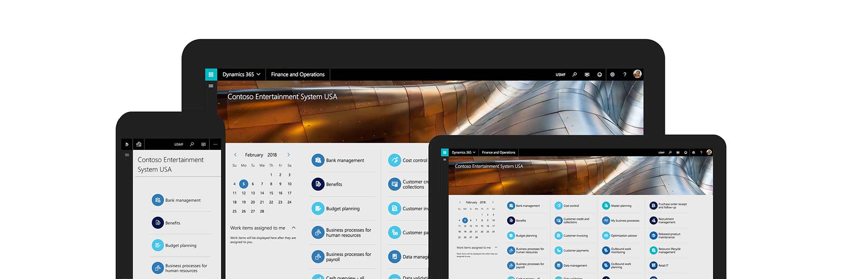Click the smiley feedback icon on large tablet
The width and height of the screenshot is (842, 279).
tap(600, 74)
